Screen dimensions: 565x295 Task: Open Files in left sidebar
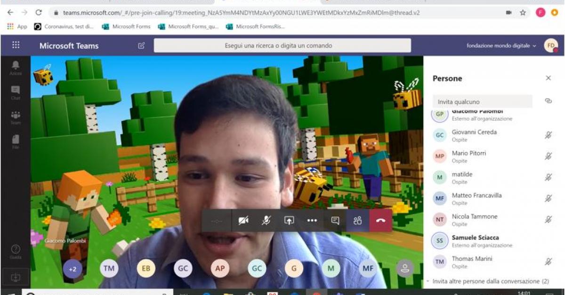[x=16, y=141]
